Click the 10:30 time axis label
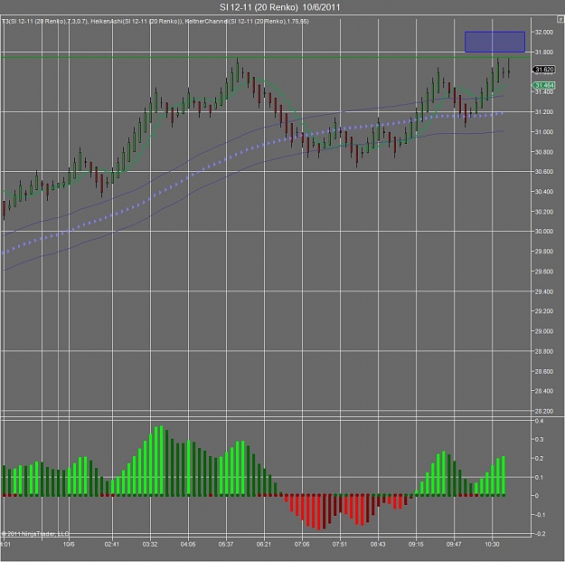Image resolution: width=565 pixels, height=562 pixels. pos(492,544)
